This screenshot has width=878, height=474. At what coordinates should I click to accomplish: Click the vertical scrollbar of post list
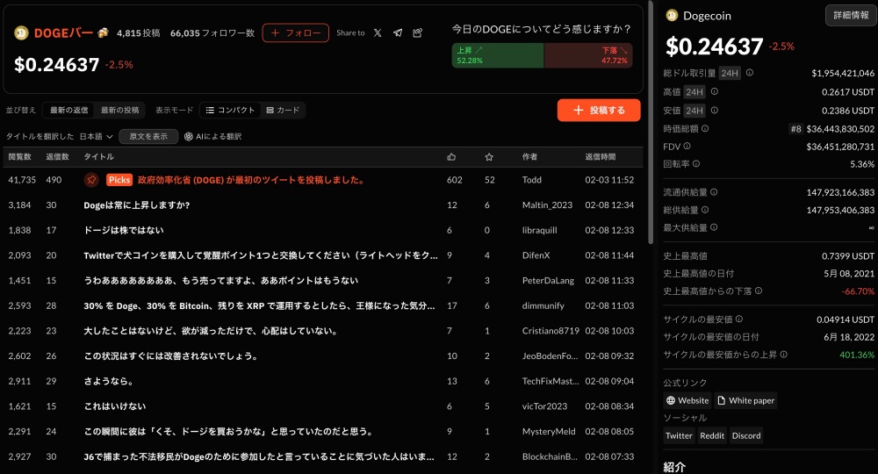pyautogui.click(x=650, y=122)
